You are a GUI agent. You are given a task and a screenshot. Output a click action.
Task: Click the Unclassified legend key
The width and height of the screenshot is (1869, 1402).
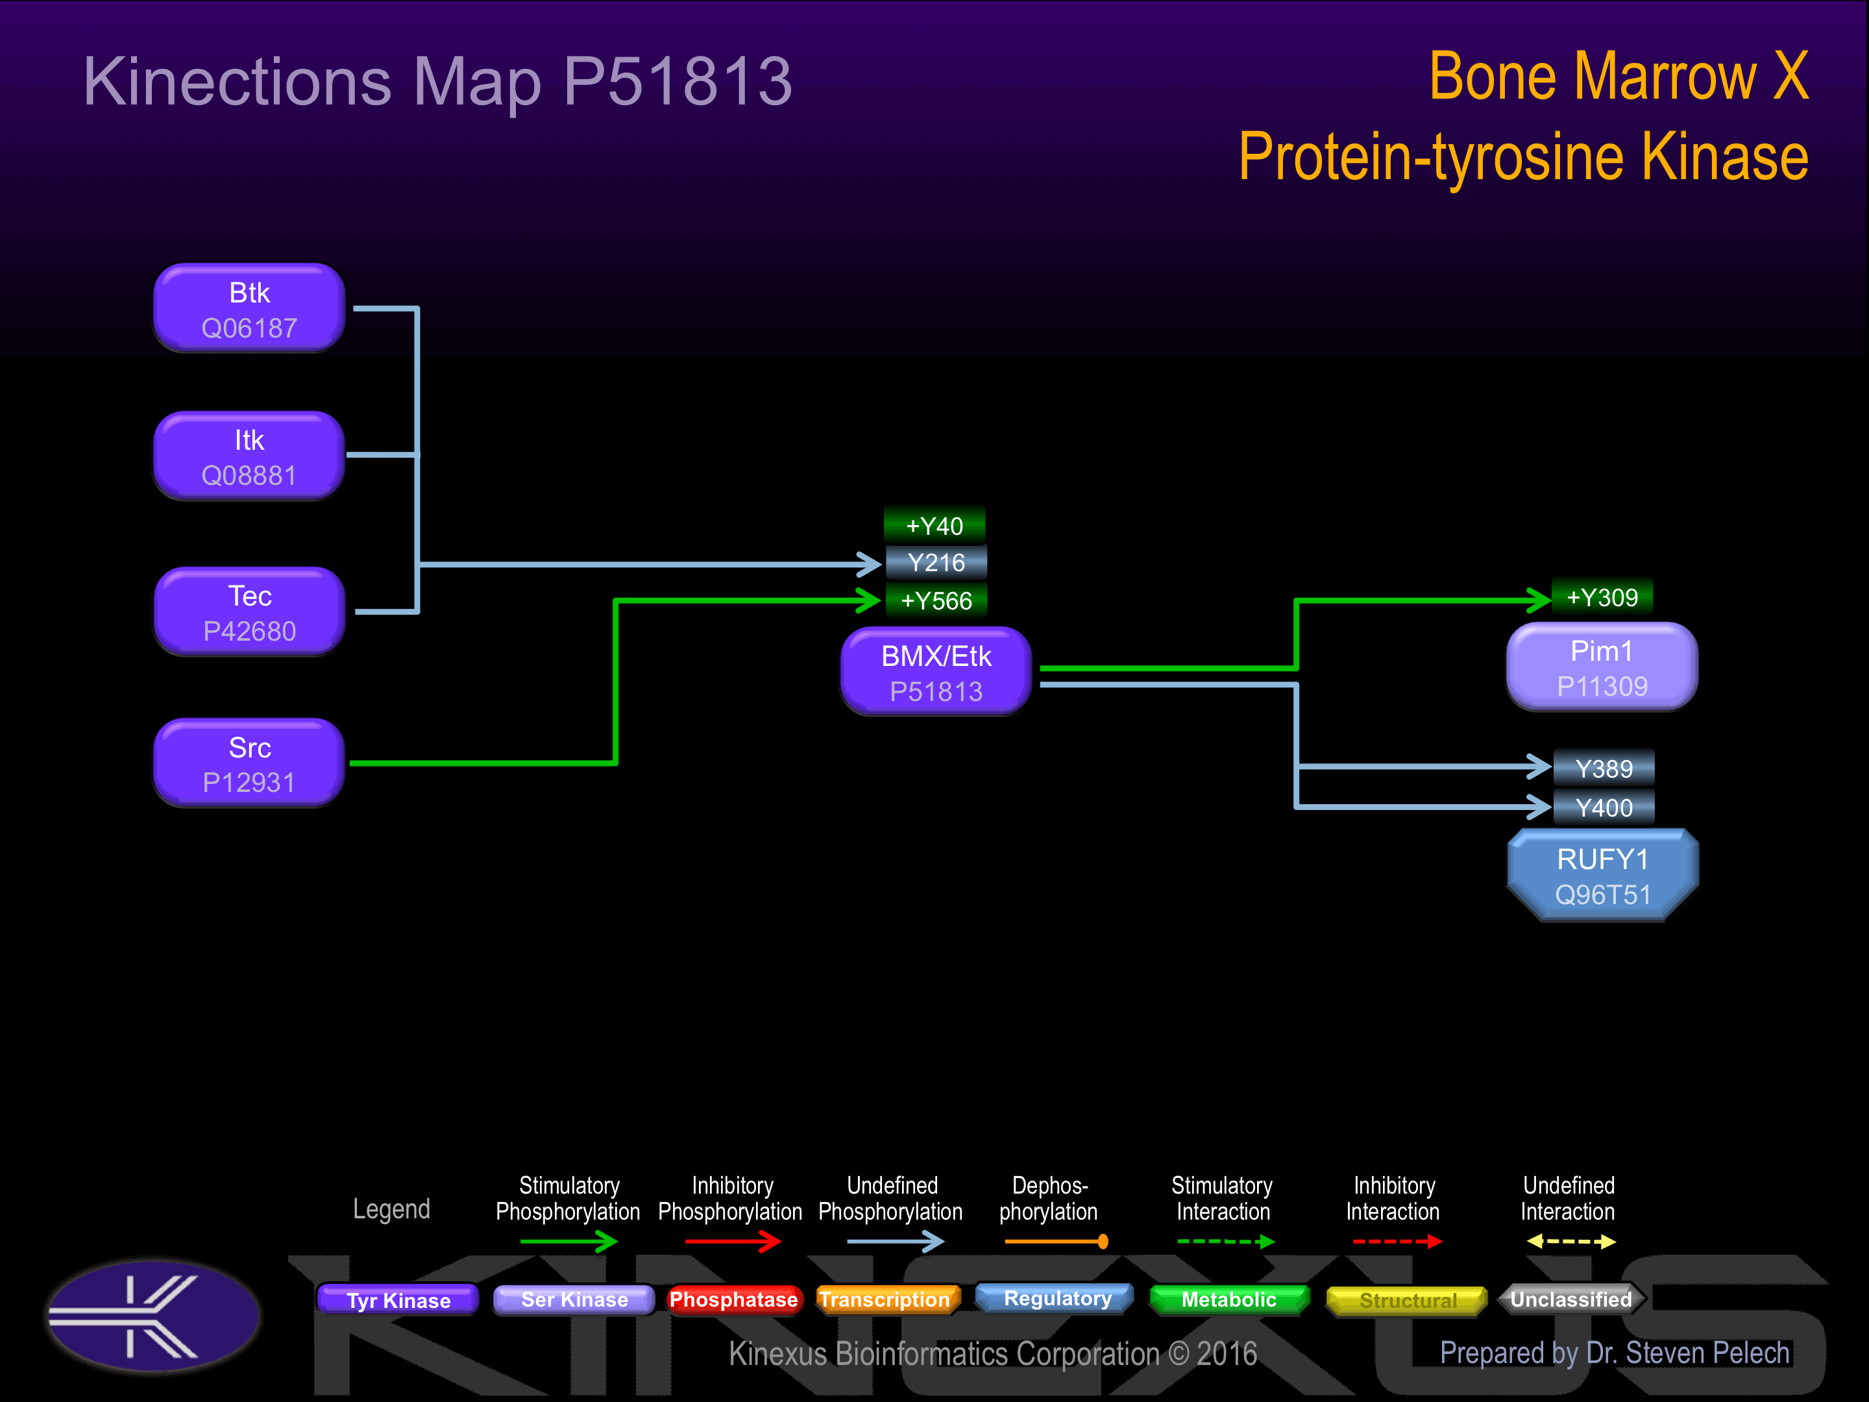pyautogui.click(x=1570, y=1299)
